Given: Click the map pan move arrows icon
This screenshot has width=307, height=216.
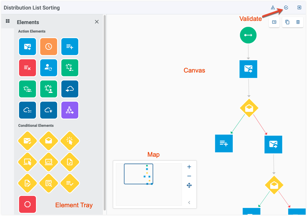Looking at the screenshot, I should point(189,185).
